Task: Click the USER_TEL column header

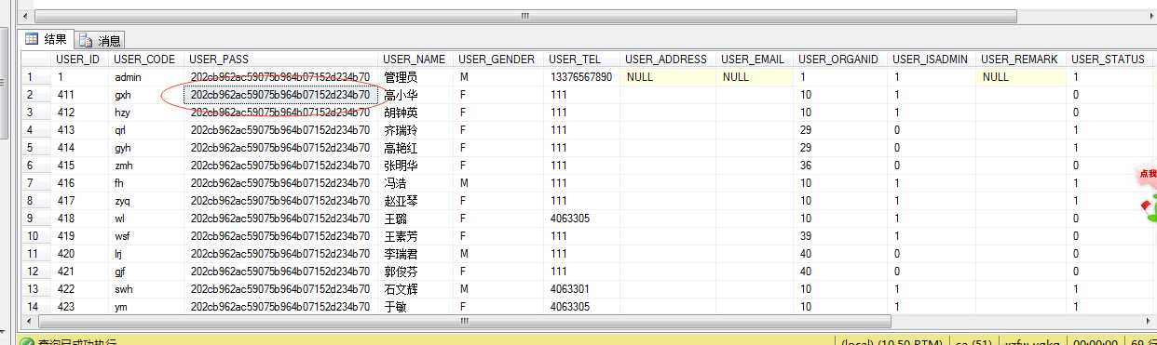Action: tap(582, 59)
